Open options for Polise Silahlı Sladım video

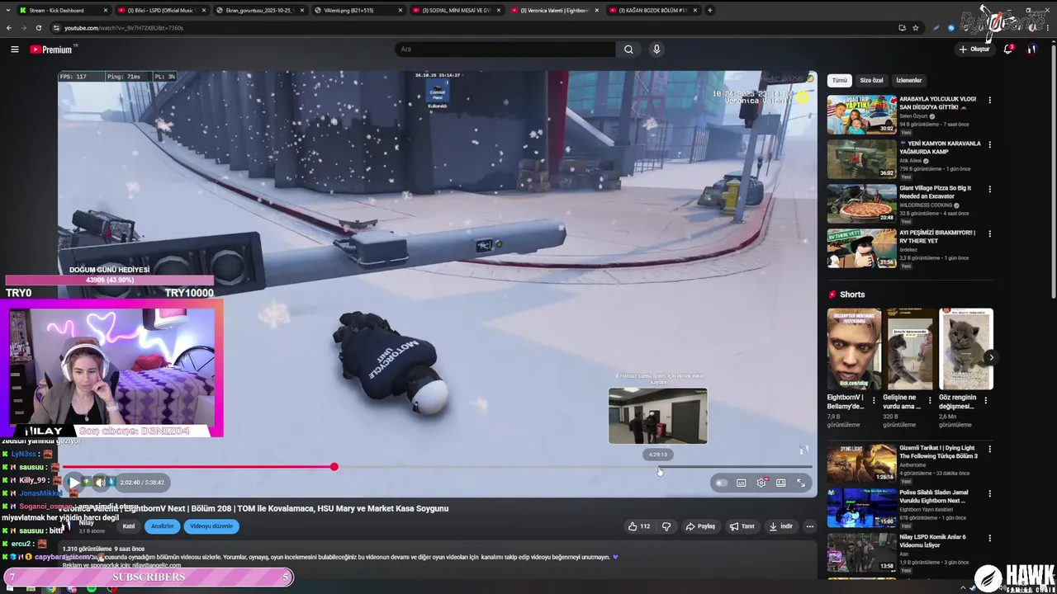[989, 495]
